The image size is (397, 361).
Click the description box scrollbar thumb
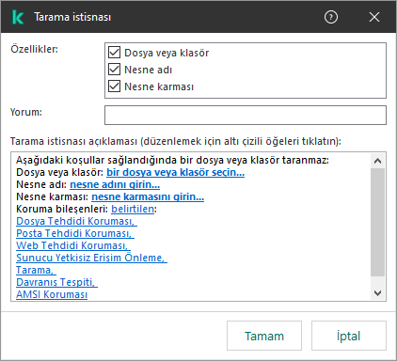[x=377, y=222]
